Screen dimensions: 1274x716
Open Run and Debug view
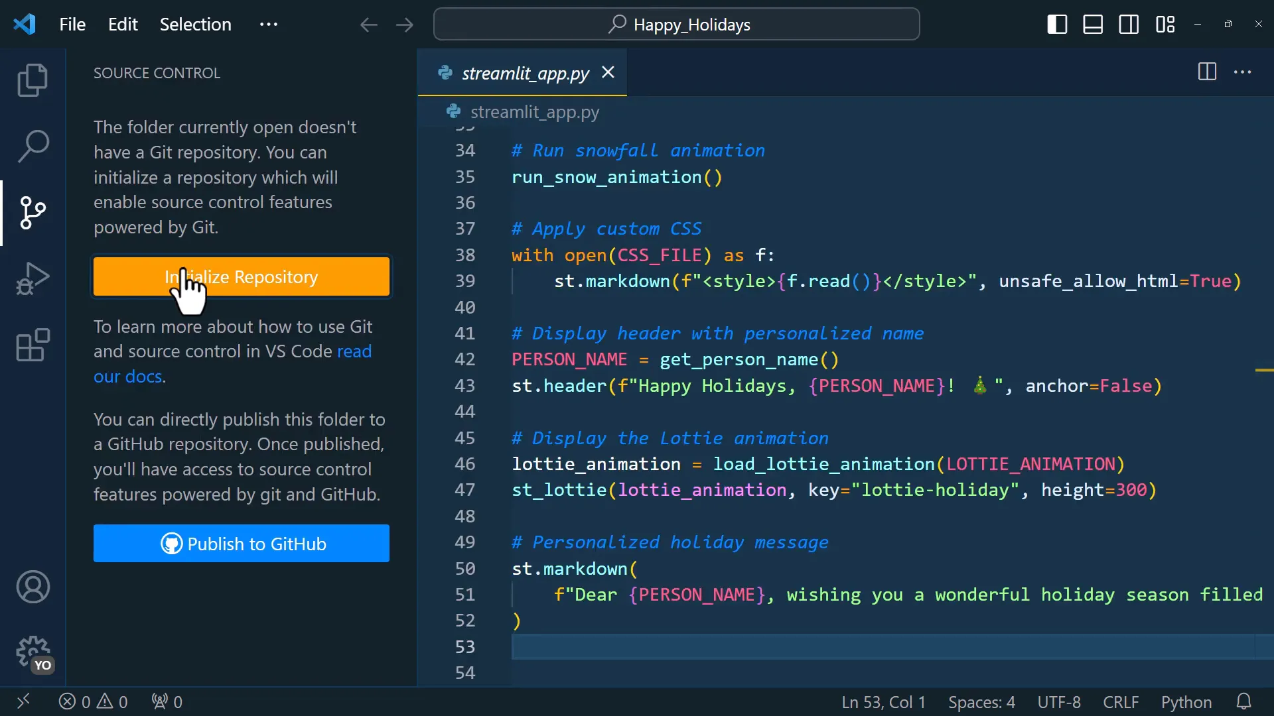coord(33,278)
